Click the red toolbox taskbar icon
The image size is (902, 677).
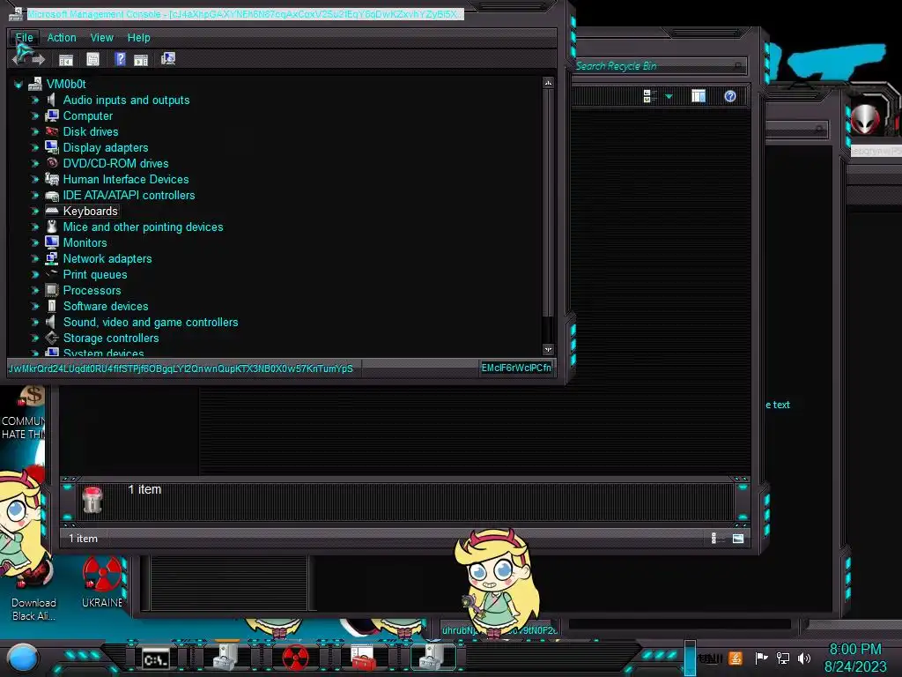coord(363,658)
